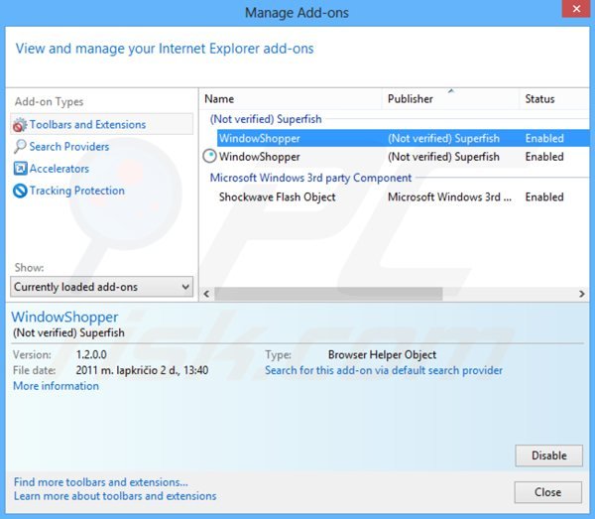Click the Accelerators arrow icon

(x=20, y=168)
